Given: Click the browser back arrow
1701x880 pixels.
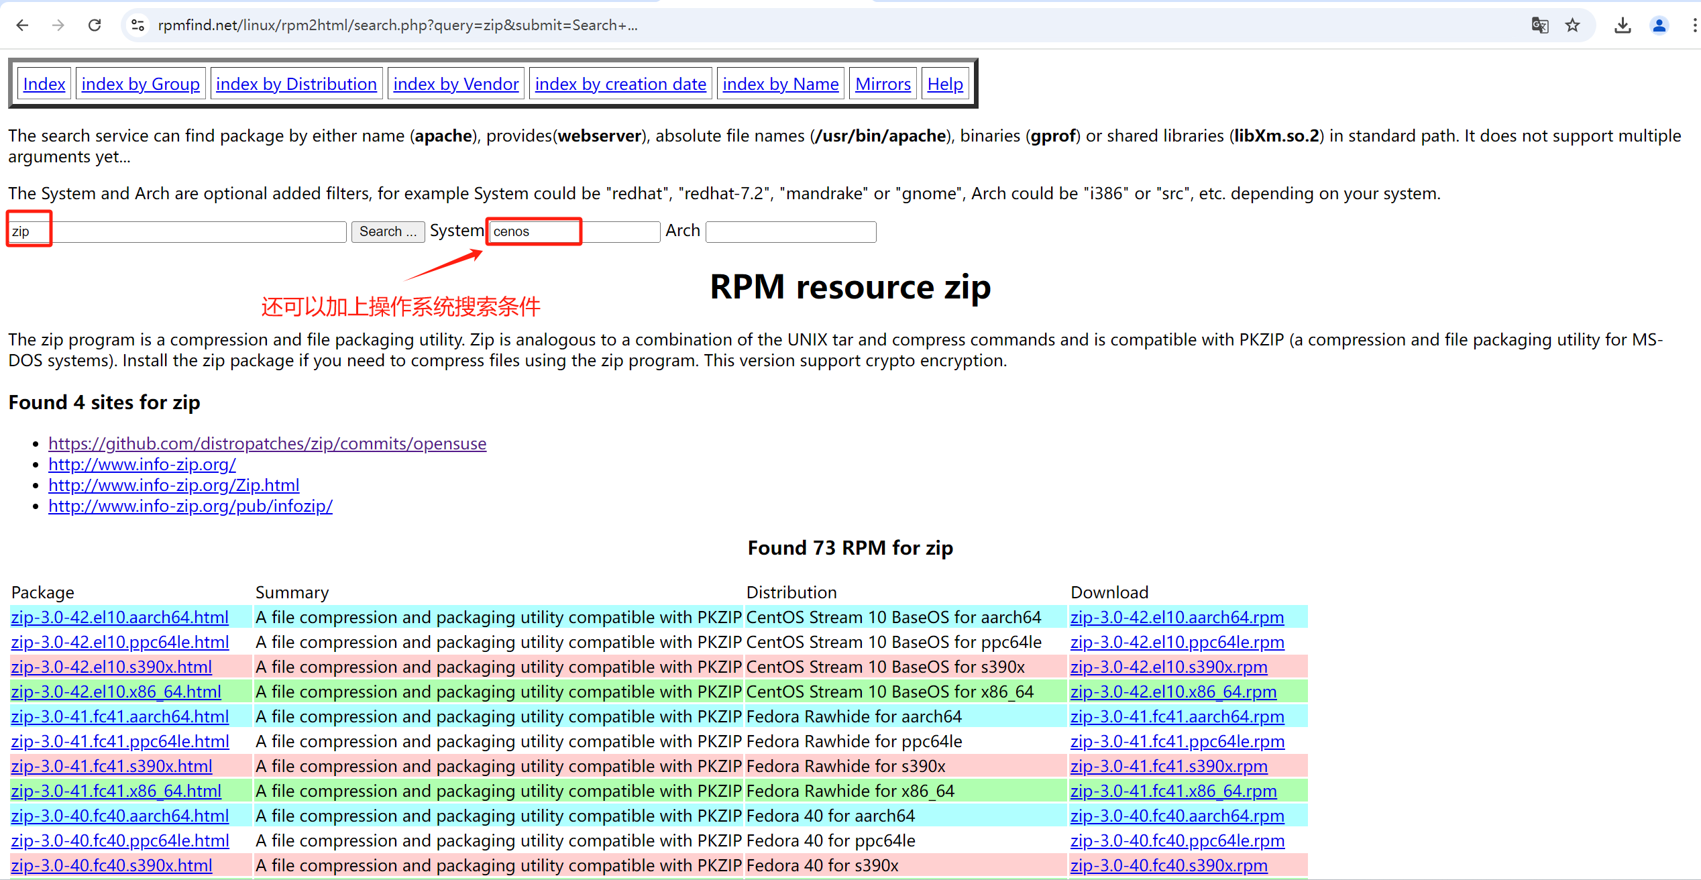Looking at the screenshot, I should 22,25.
